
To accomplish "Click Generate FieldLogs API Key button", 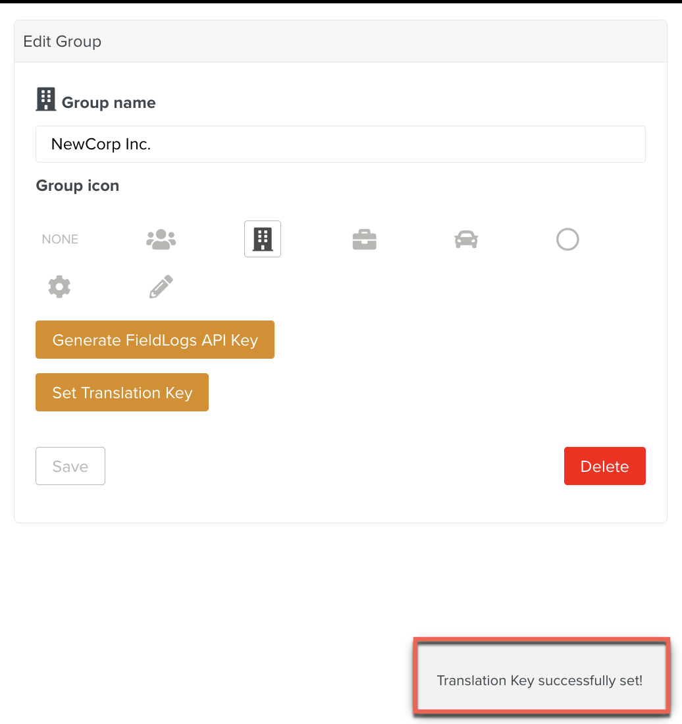I will [x=155, y=340].
